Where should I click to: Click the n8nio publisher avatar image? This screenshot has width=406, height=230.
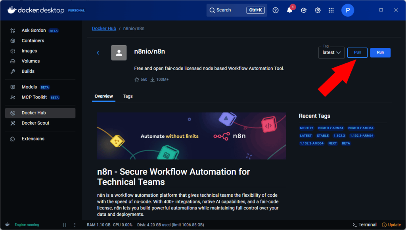(x=119, y=53)
